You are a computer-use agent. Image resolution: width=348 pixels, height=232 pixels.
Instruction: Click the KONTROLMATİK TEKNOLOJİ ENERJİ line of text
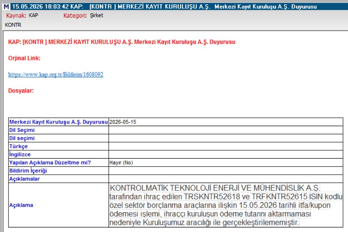pyautogui.click(x=215, y=188)
